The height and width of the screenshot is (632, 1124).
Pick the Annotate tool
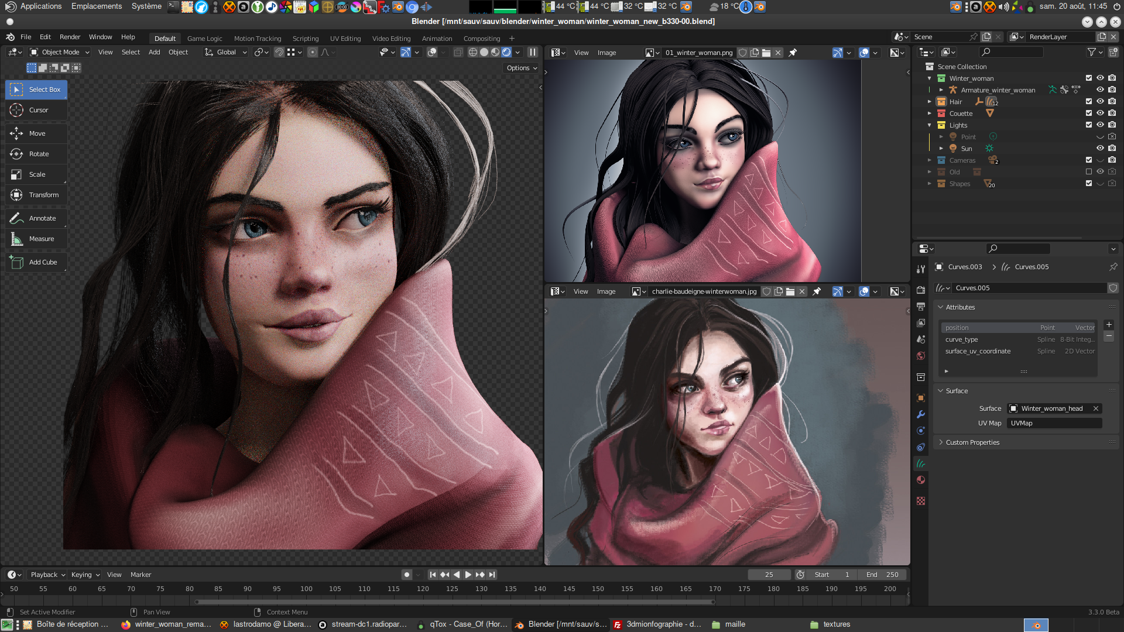(x=36, y=218)
